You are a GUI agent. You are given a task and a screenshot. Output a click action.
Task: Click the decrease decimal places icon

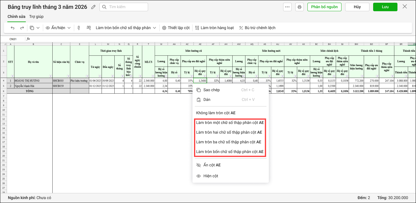79,28
